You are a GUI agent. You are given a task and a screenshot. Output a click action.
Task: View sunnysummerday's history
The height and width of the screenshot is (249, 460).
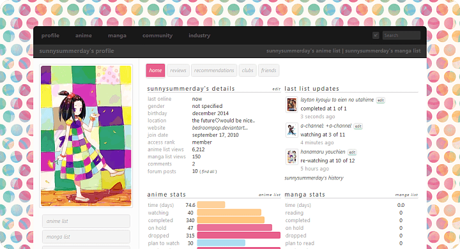314,178
